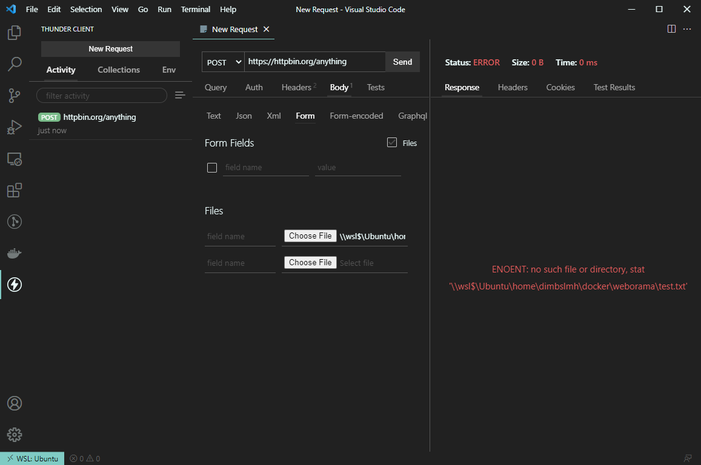Open the Thunder Client sidebar icon
Viewport: 701px width, 465px height.
coord(14,285)
